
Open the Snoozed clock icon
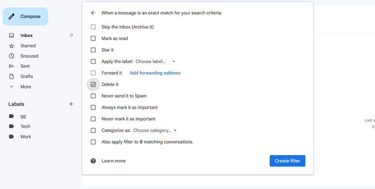coord(12,56)
